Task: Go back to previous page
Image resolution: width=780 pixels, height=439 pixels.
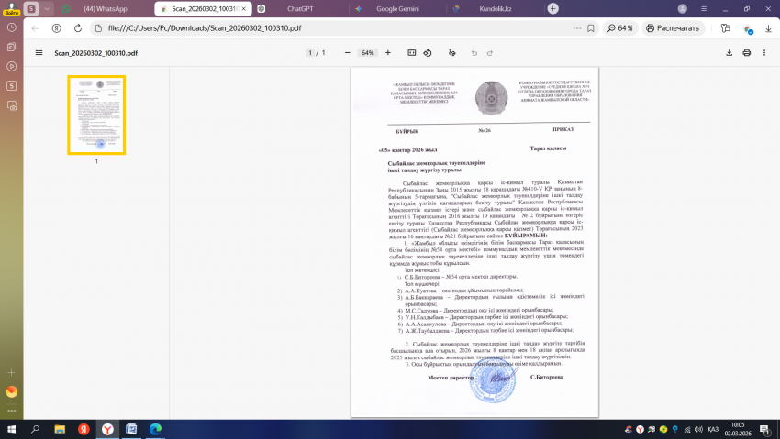Action: coord(35,28)
